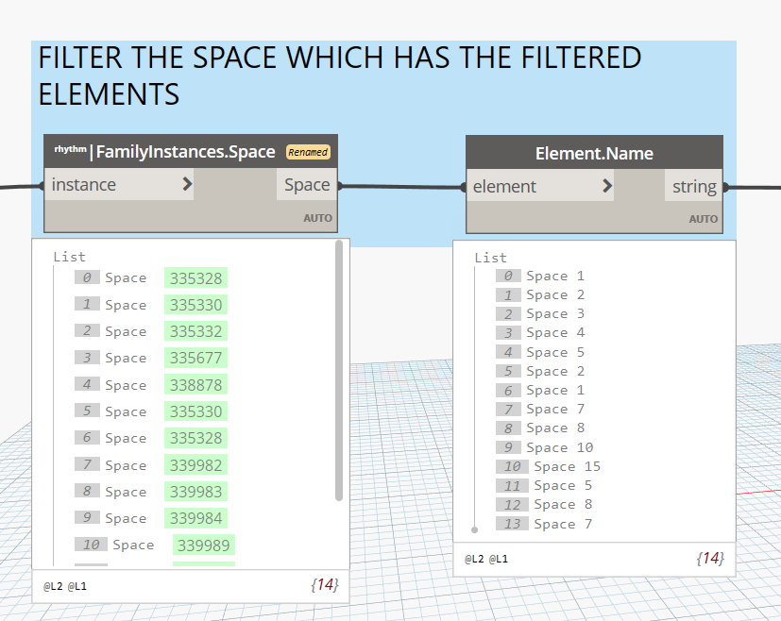
Task: Click AUTO lacing on FamilyInstances.Space node
Action: (317, 218)
